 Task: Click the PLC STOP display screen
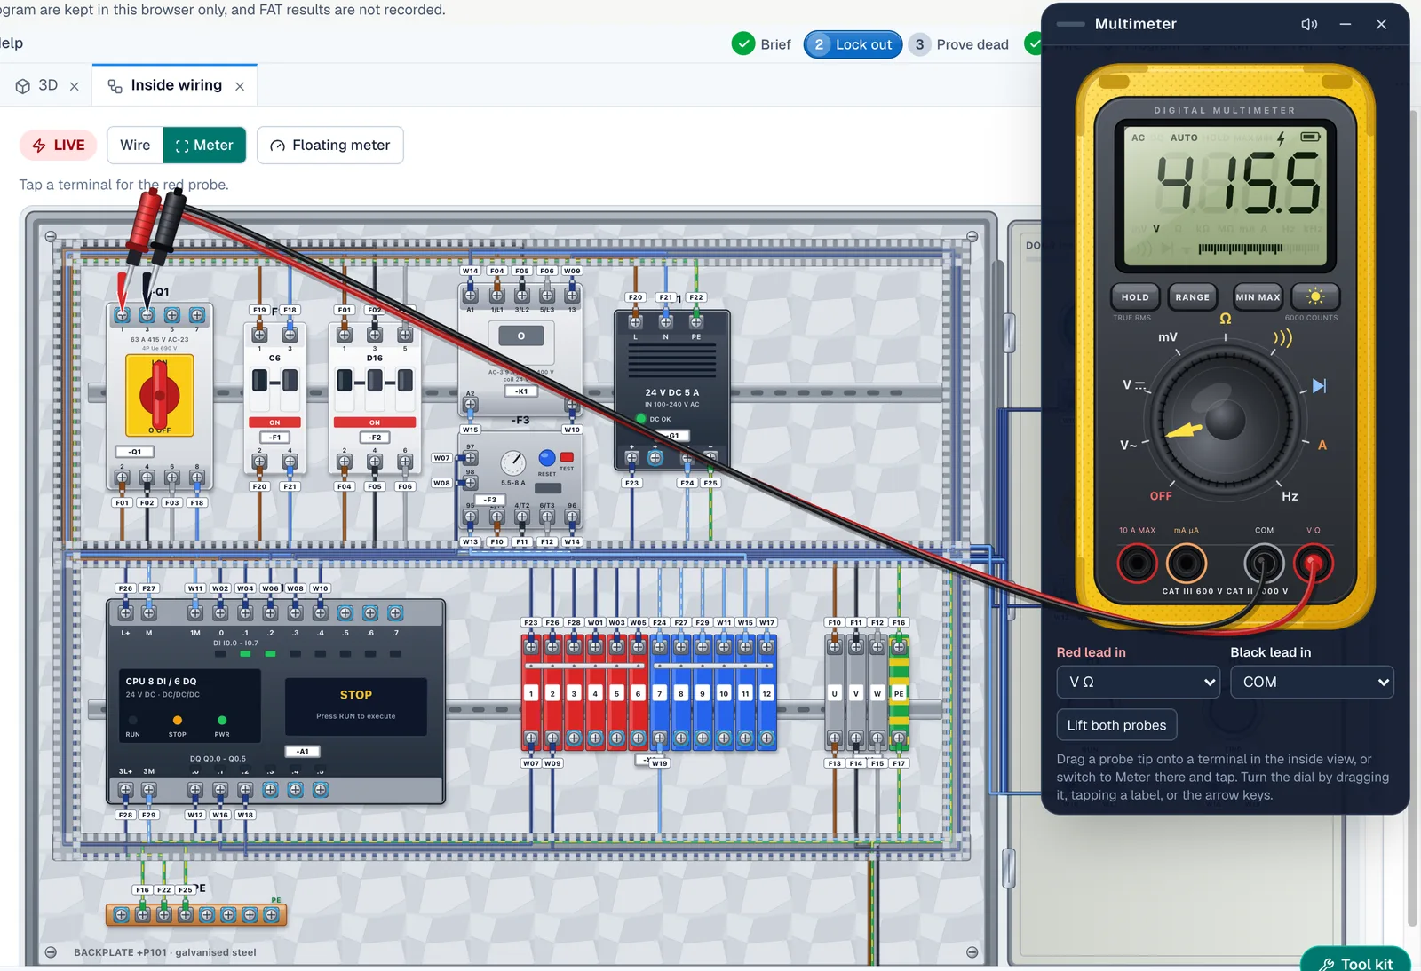pos(356,707)
